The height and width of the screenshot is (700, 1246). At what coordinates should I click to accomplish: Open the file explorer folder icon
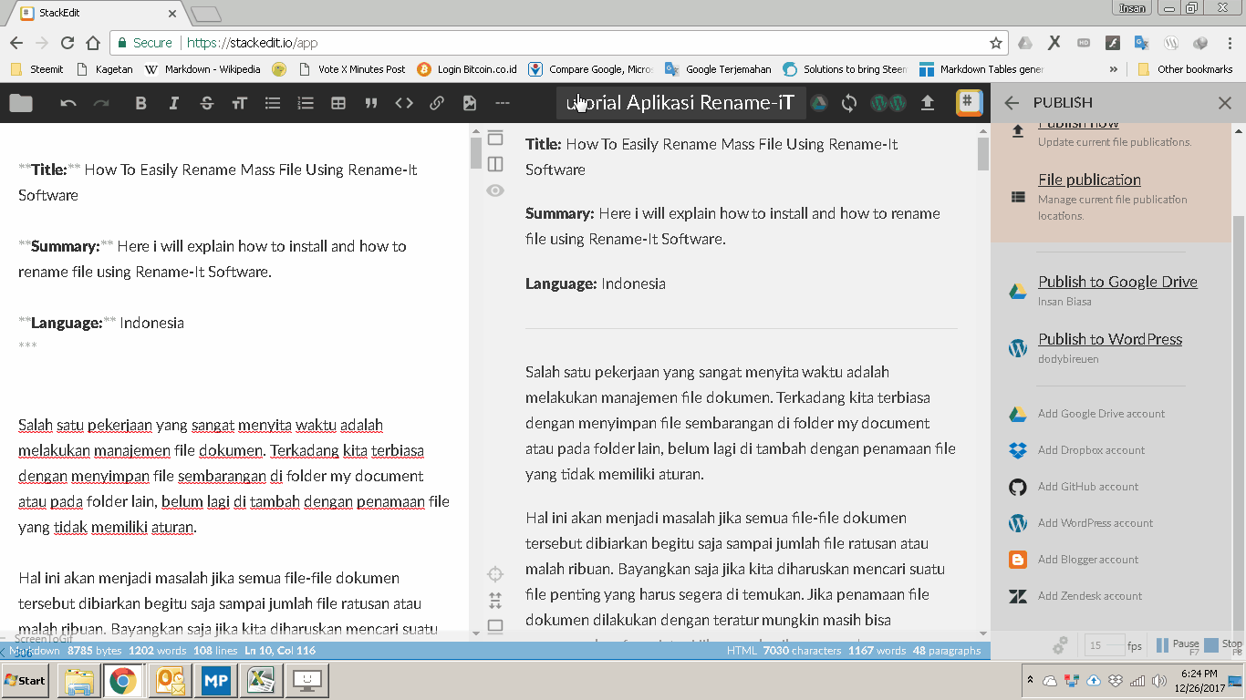point(21,103)
